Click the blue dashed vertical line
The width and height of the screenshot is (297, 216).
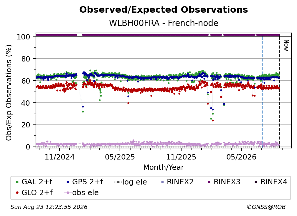coord(262,91)
